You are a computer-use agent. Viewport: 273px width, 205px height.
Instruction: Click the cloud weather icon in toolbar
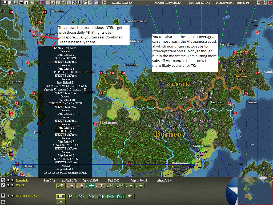[96, 3]
